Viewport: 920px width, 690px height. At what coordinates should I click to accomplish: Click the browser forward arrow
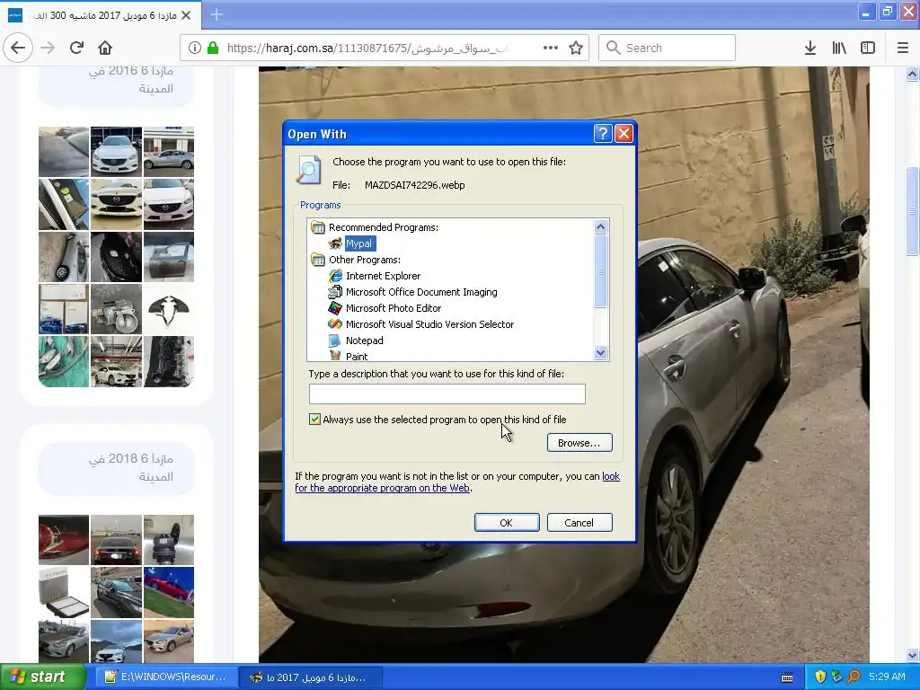tap(48, 48)
